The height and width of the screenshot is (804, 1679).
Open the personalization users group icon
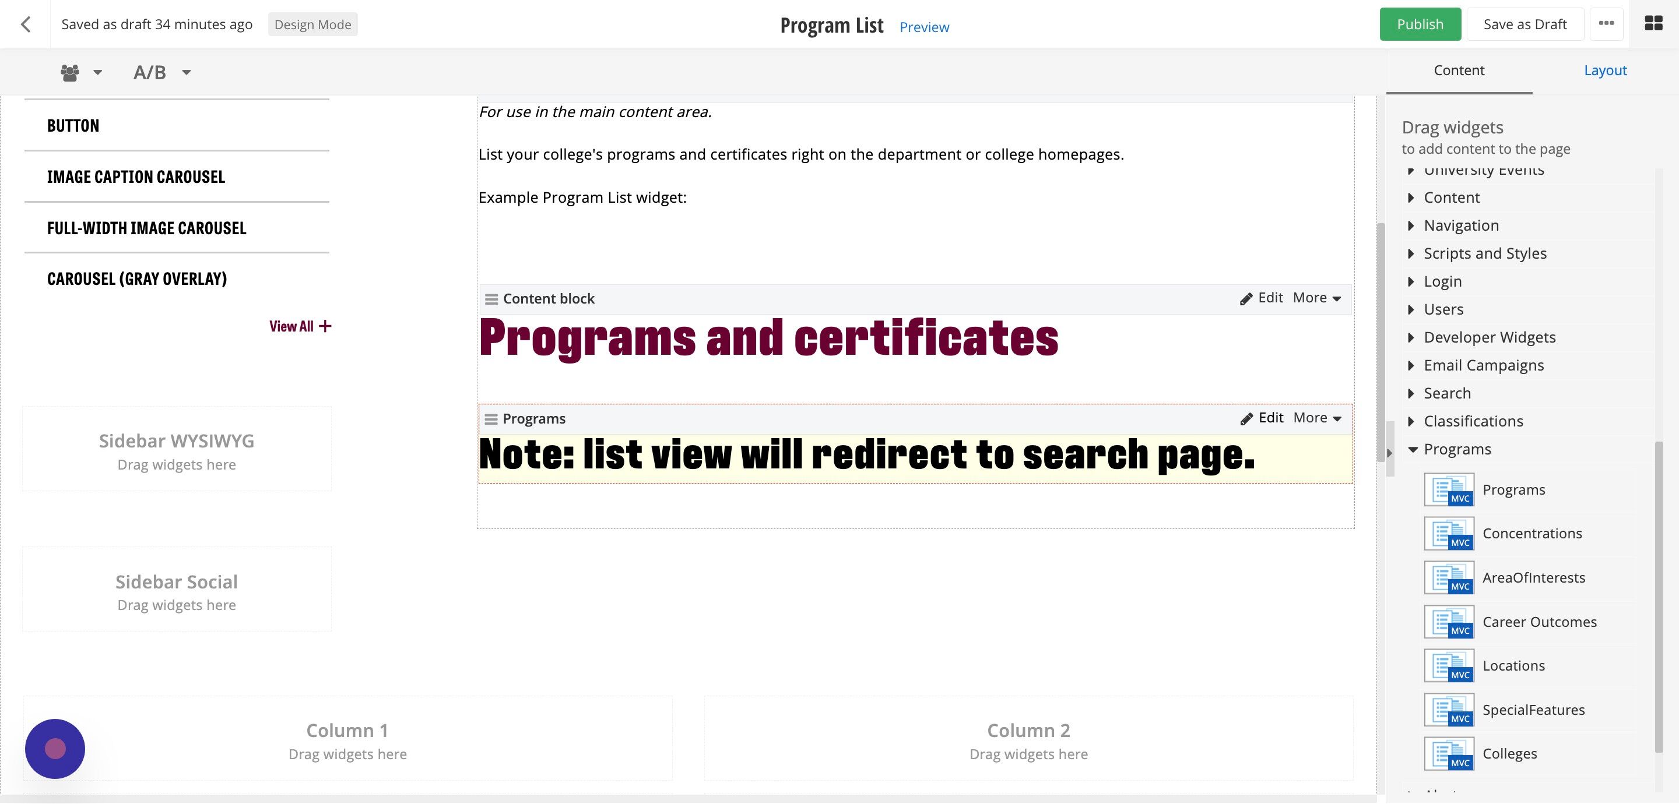[70, 72]
